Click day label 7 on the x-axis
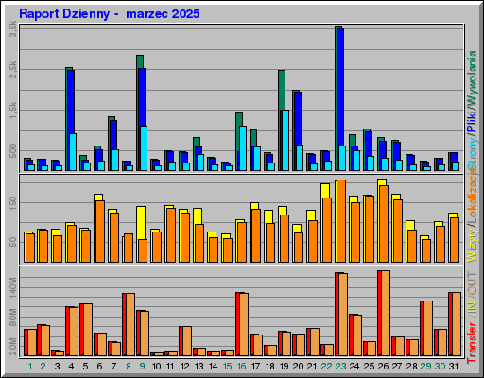Viewport: 484px width, 378px height. 113,367
